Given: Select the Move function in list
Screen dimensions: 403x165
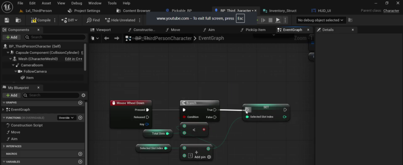Looking at the screenshot, I should (x=15, y=132).
